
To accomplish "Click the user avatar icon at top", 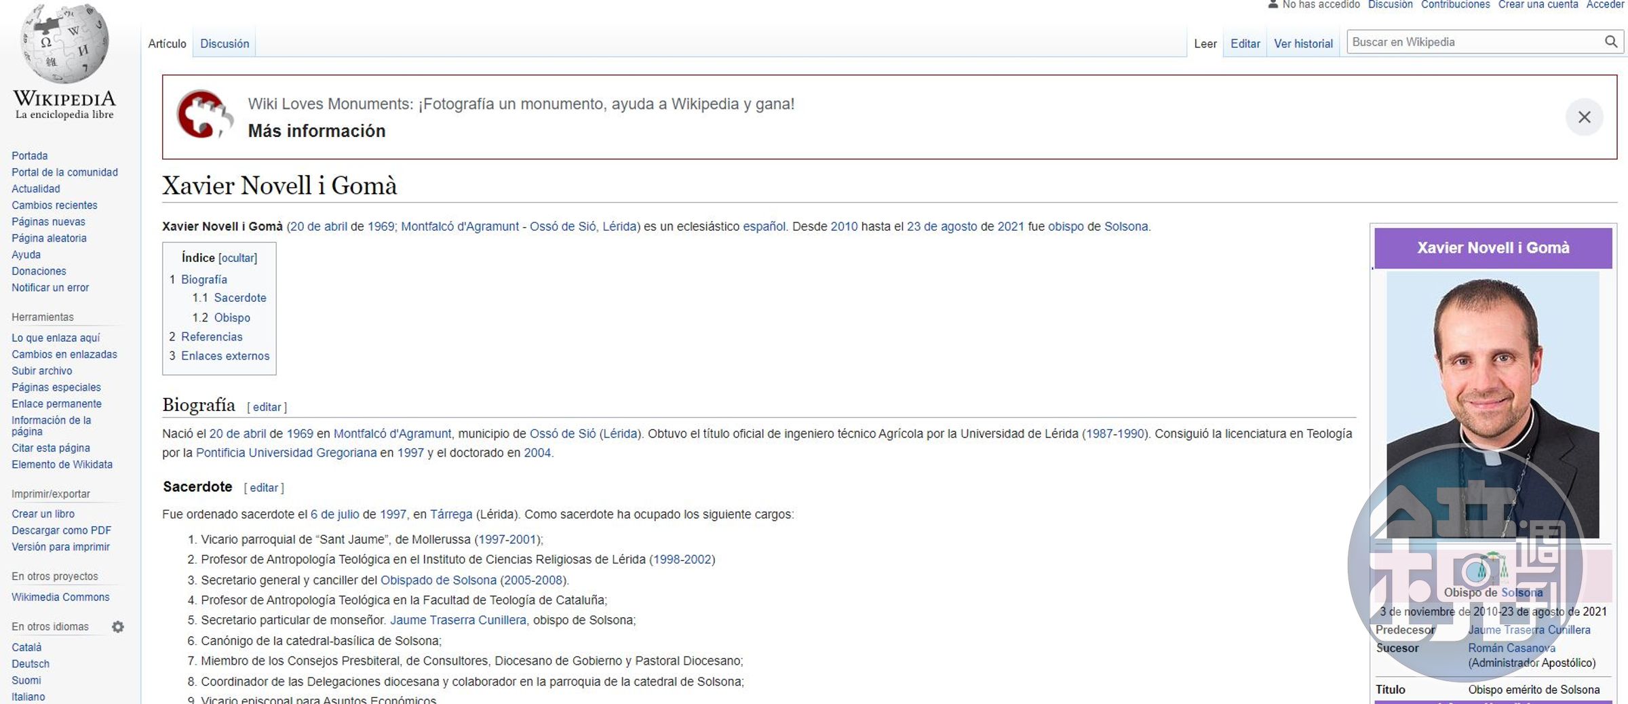I will (1273, 5).
